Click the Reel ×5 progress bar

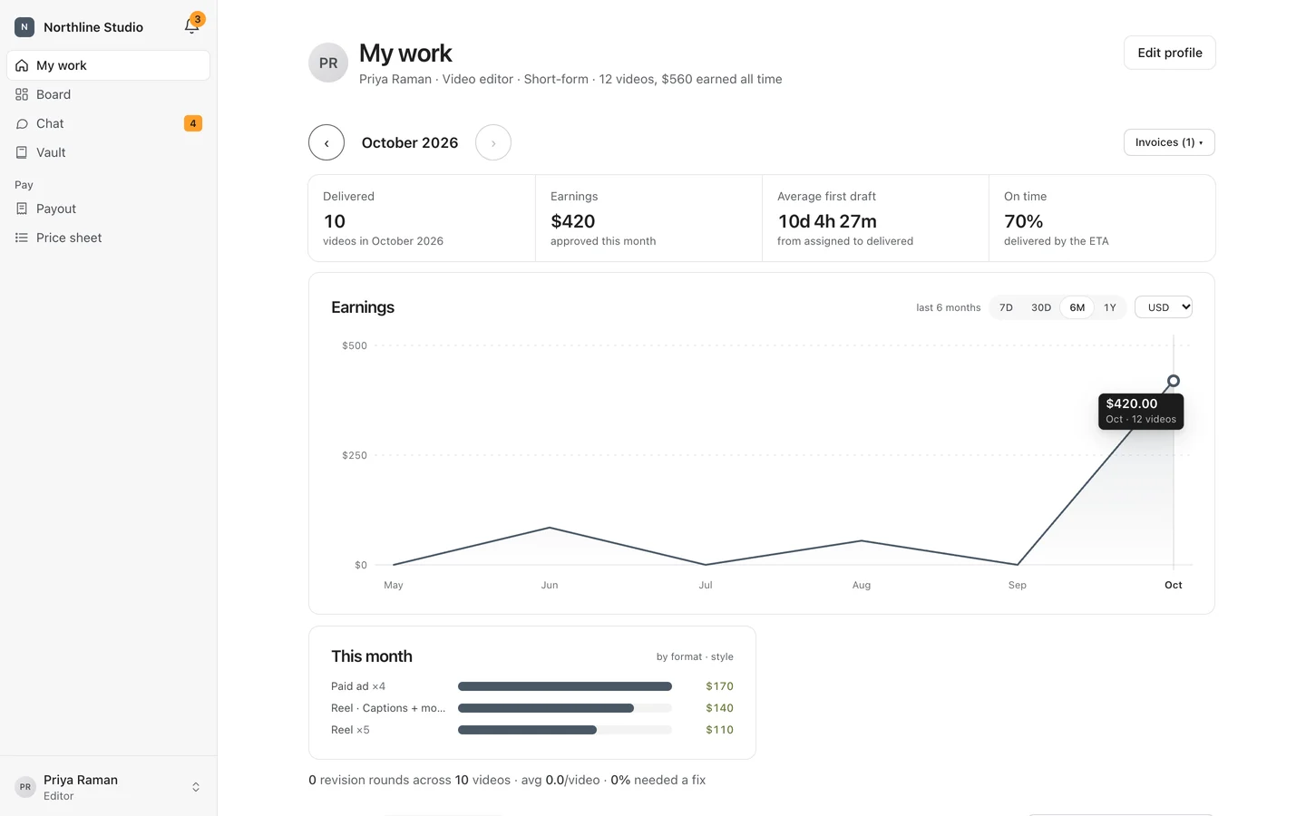click(x=565, y=730)
